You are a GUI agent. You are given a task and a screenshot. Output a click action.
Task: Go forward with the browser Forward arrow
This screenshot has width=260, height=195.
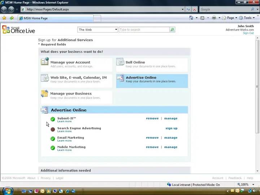click(11, 9)
